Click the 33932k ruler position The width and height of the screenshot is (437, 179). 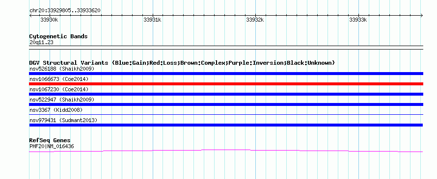(x=255, y=20)
